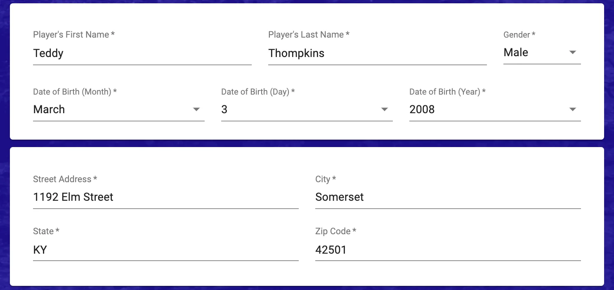
Task: Open the Gender dropdown arrow
Action: click(572, 52)
